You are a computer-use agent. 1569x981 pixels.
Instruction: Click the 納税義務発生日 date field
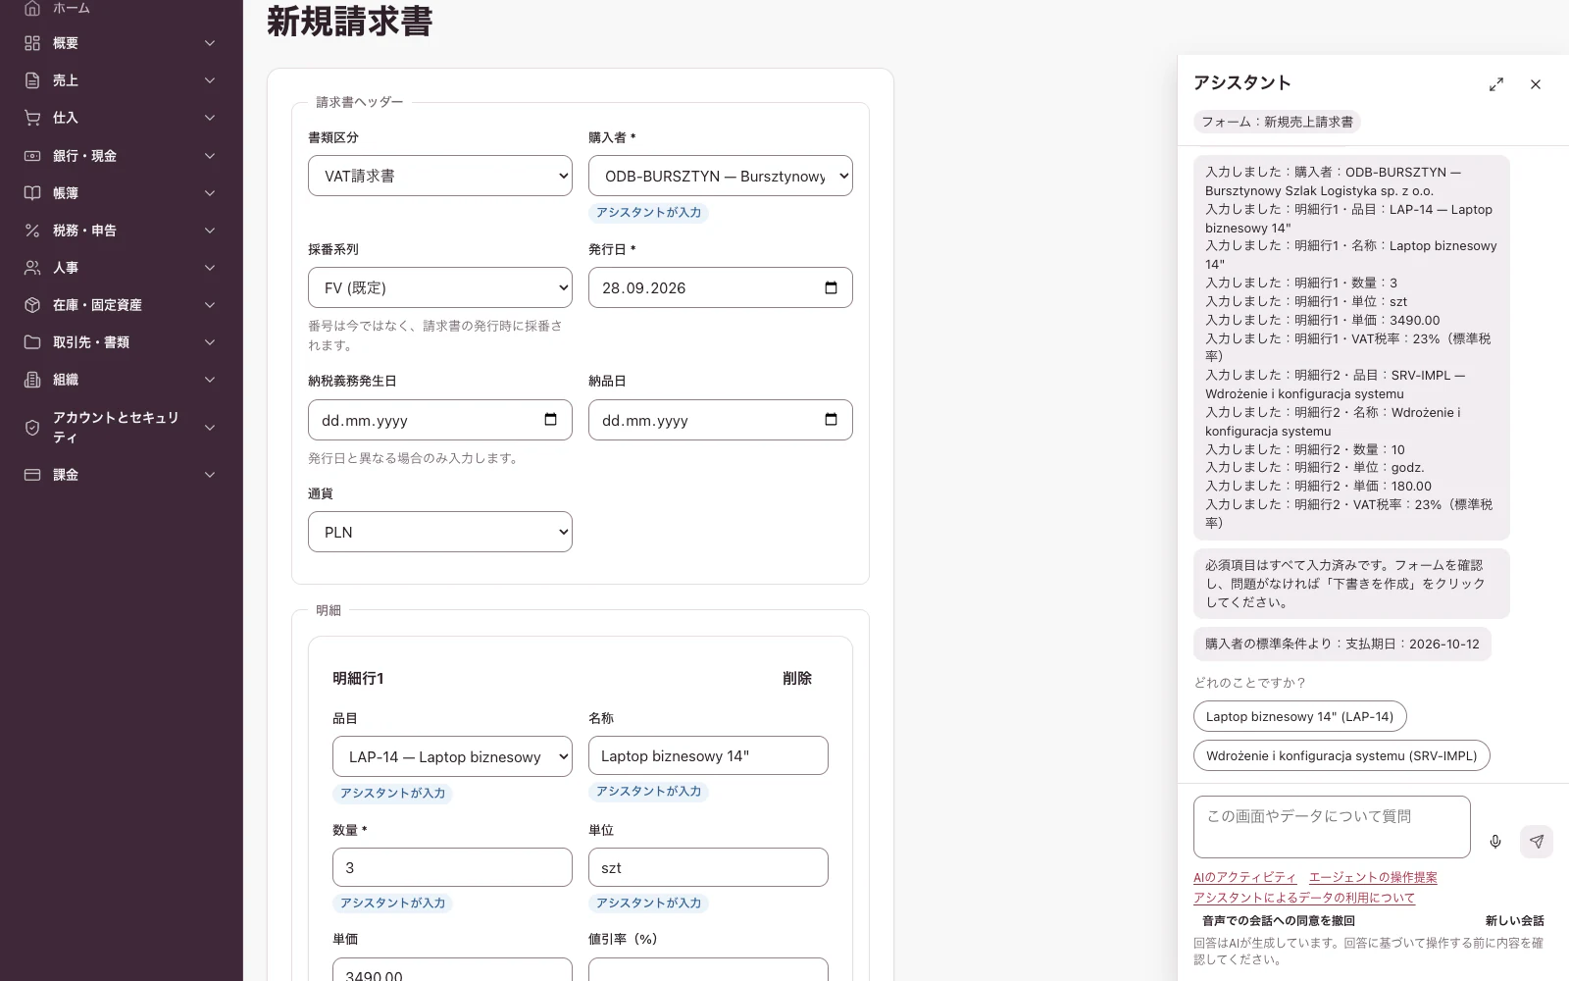click(440, 420)
